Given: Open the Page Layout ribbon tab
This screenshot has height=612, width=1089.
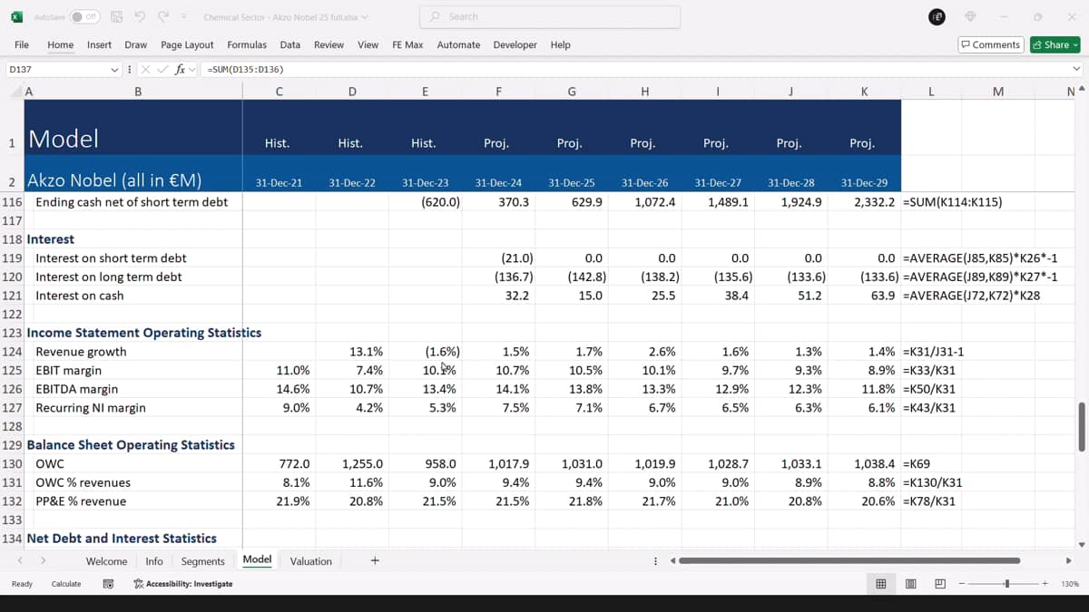Looking at the screenshot, I should (187, 44).
